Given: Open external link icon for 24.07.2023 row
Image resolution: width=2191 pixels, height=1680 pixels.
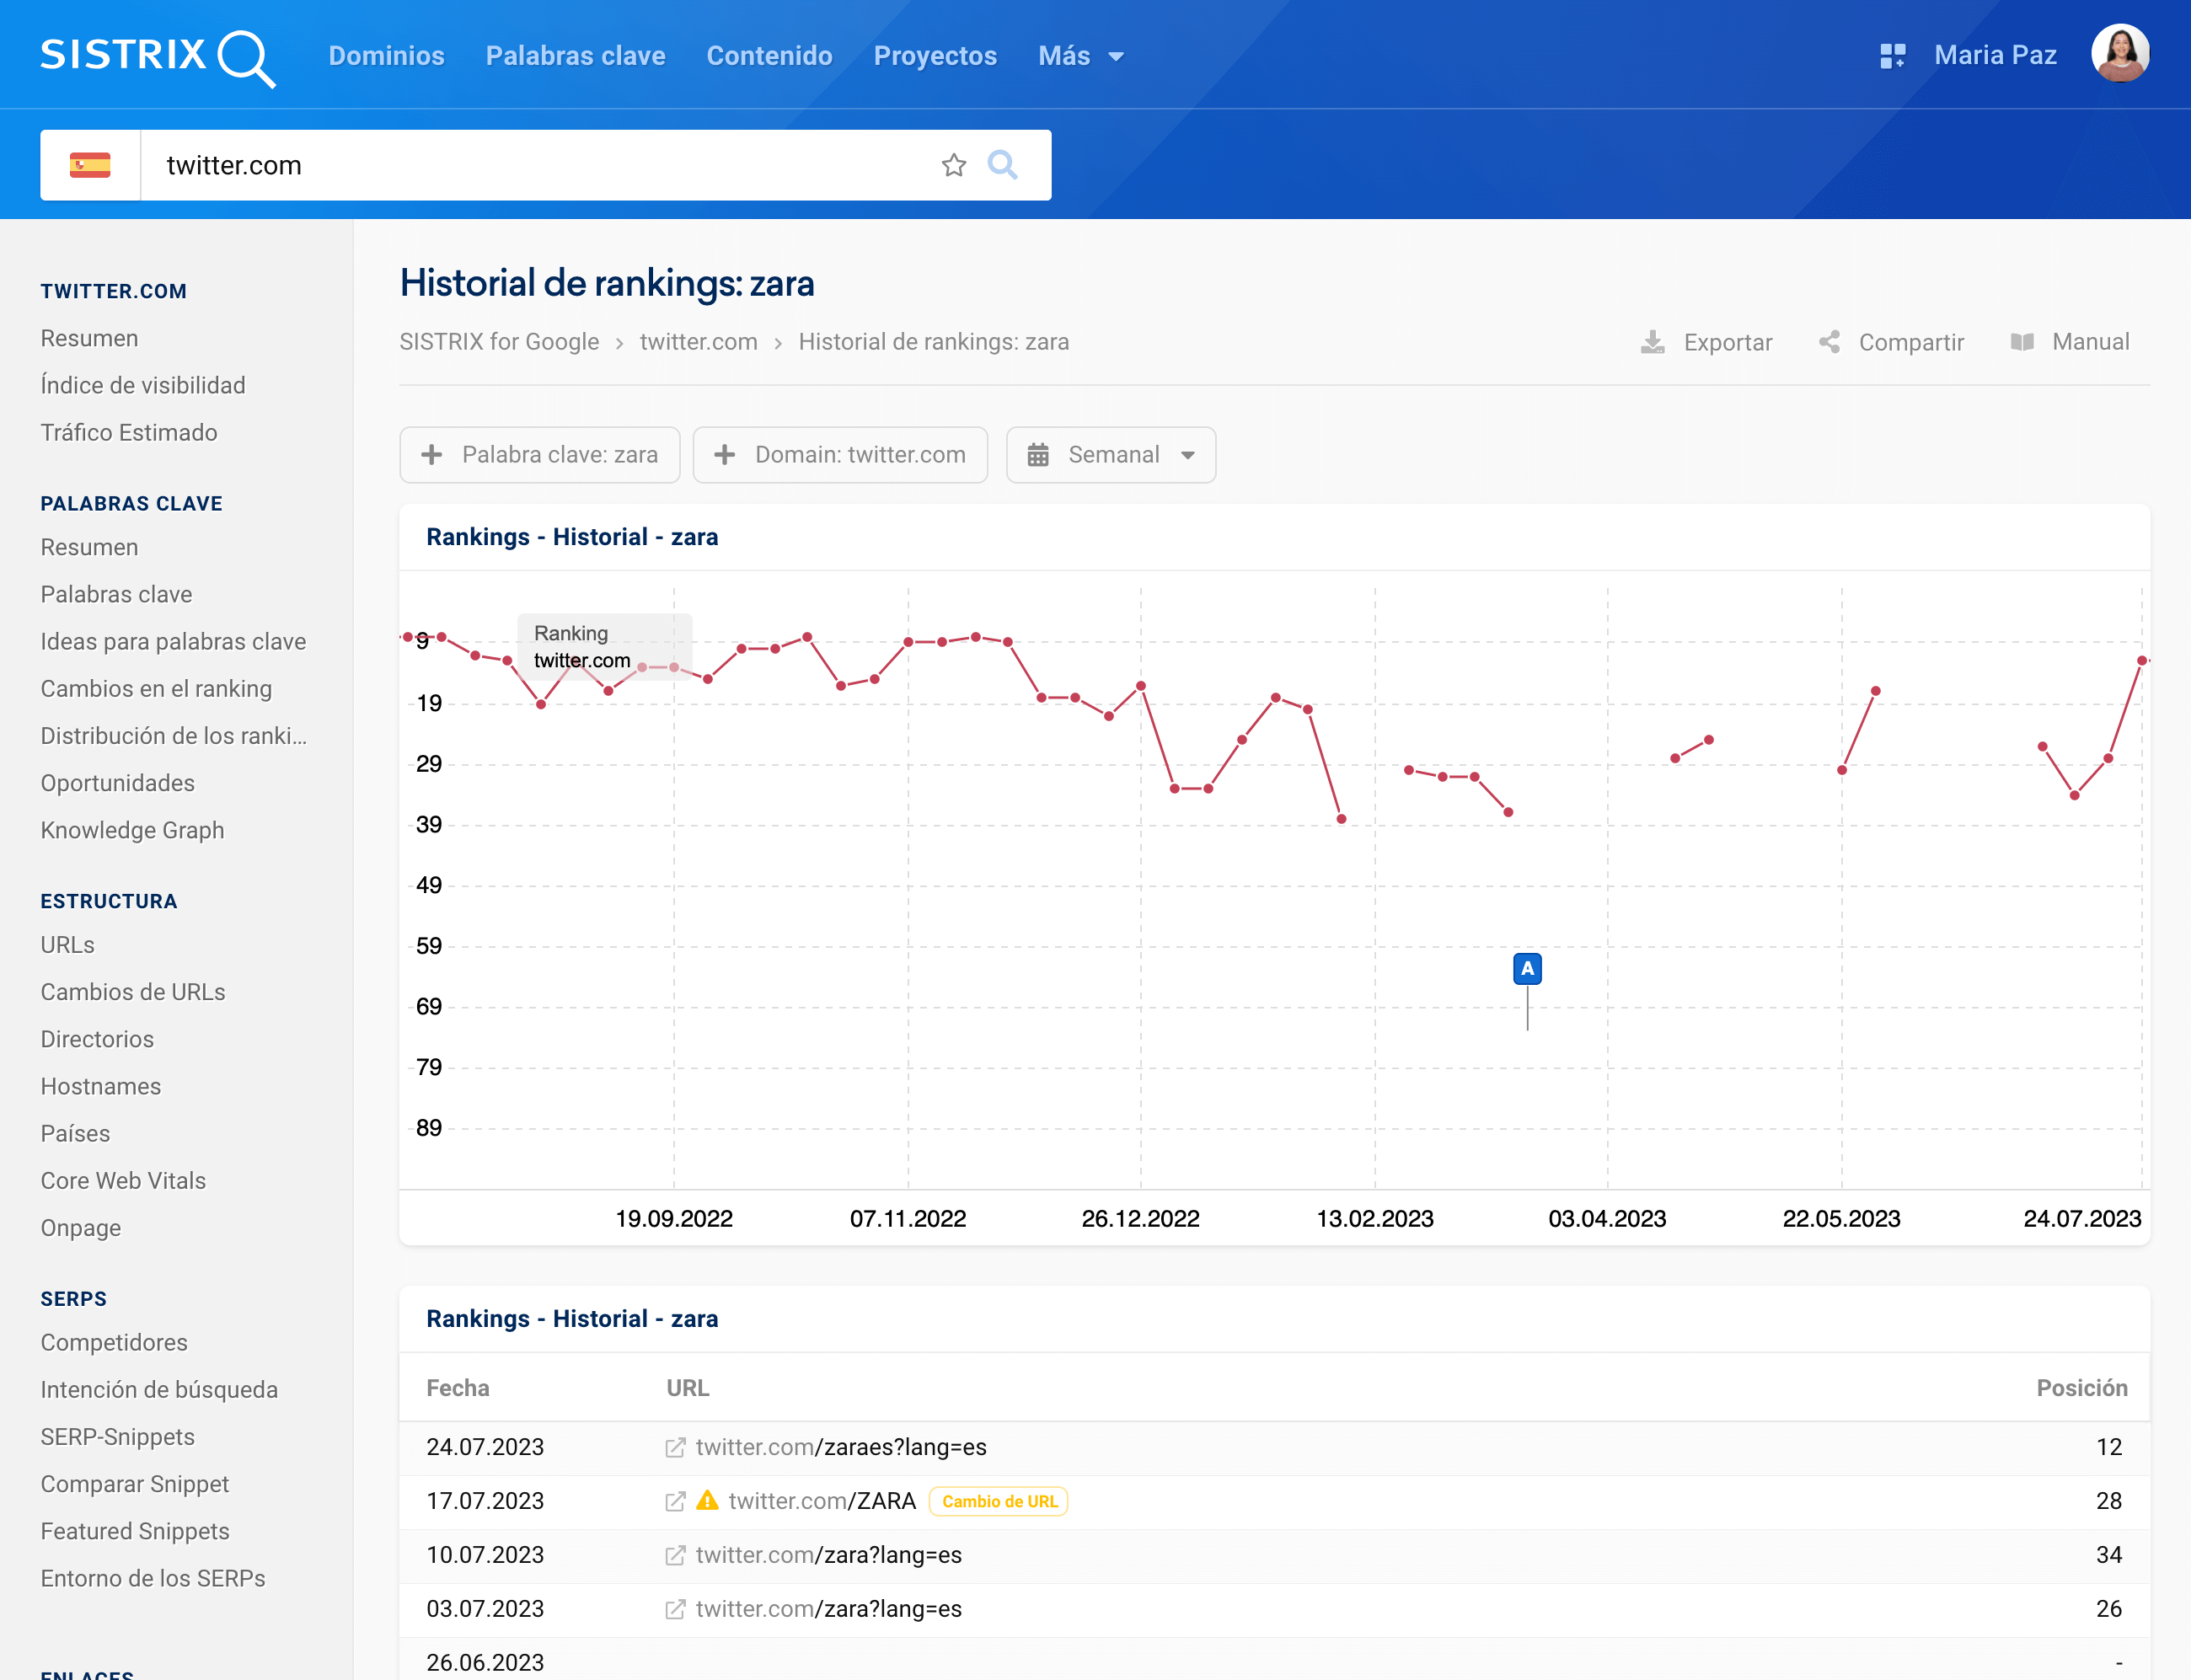Looking at the screenshot, I should [675, 1447].
